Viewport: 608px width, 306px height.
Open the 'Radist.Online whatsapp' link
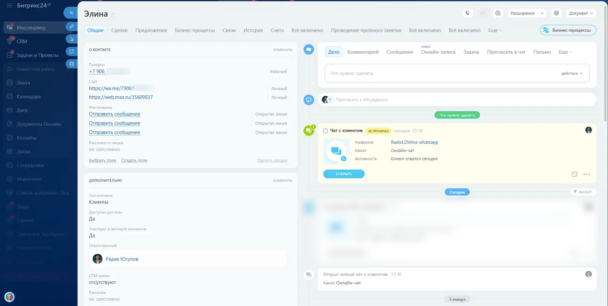point(415,142)
